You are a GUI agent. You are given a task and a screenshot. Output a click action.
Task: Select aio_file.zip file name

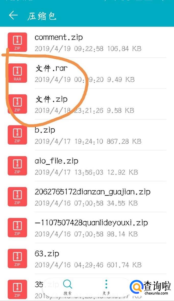click(x=56, y=161)
